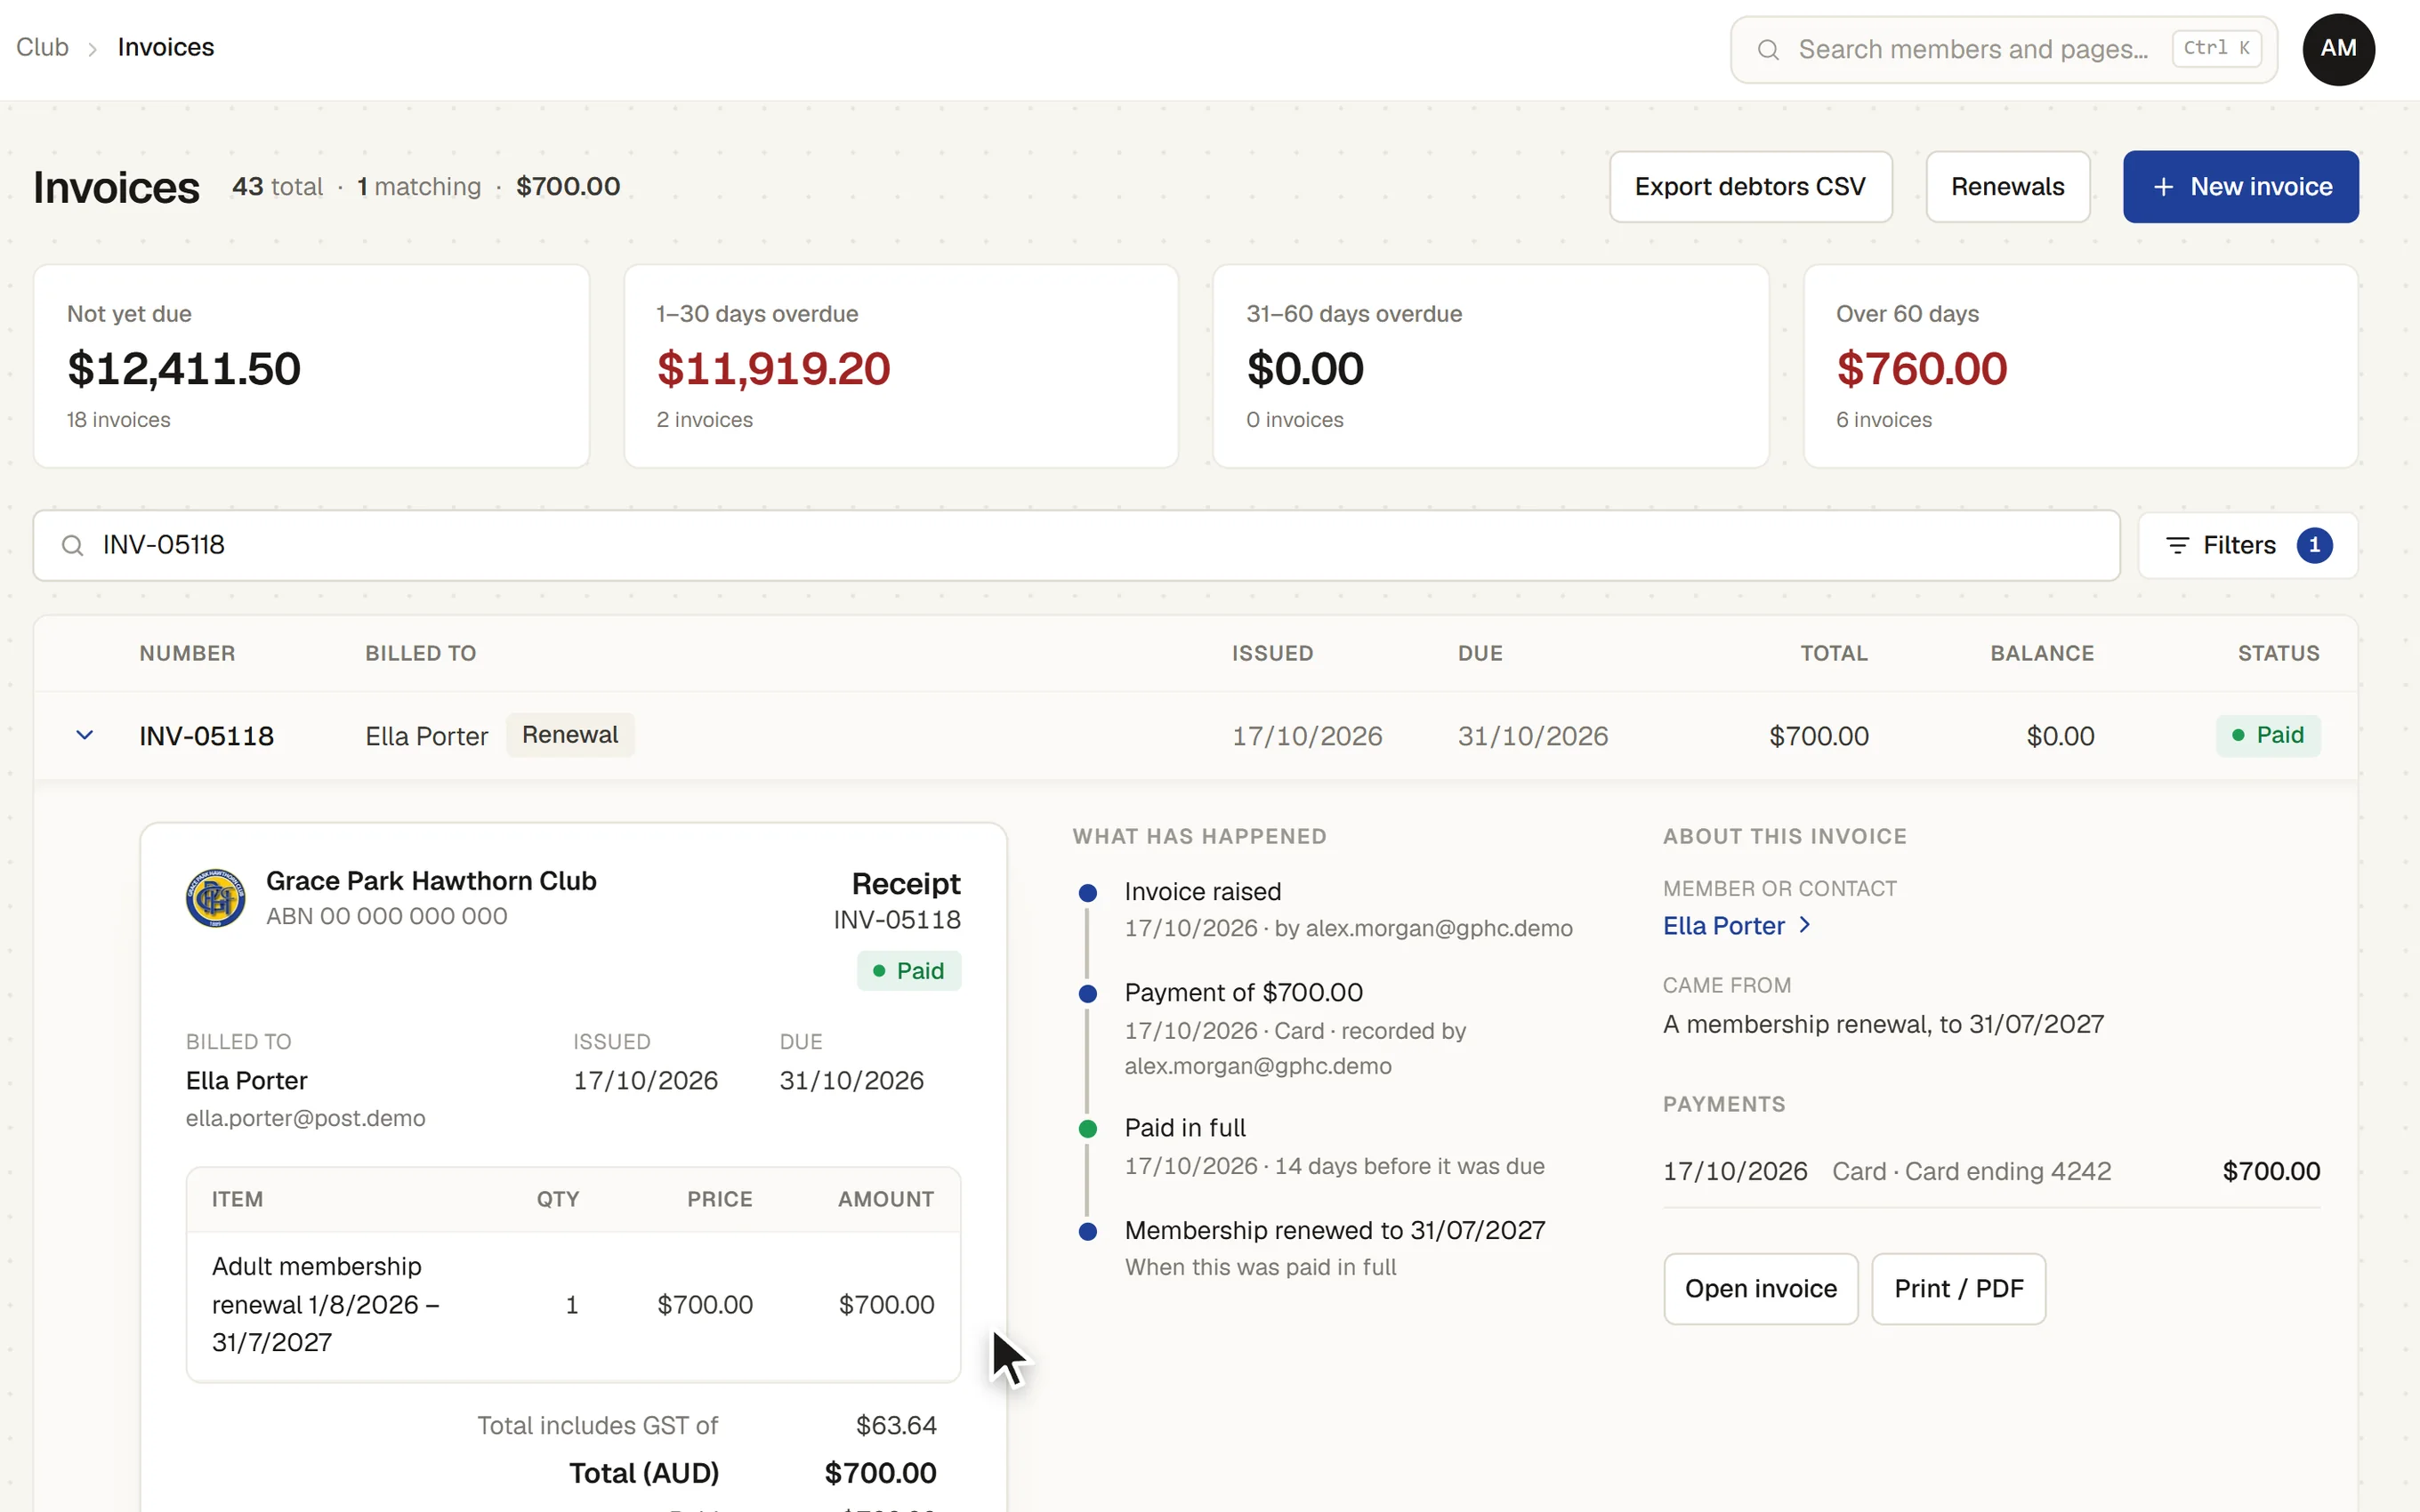Click the Card ending 4242 payment row

[x=1990, y=1171]
